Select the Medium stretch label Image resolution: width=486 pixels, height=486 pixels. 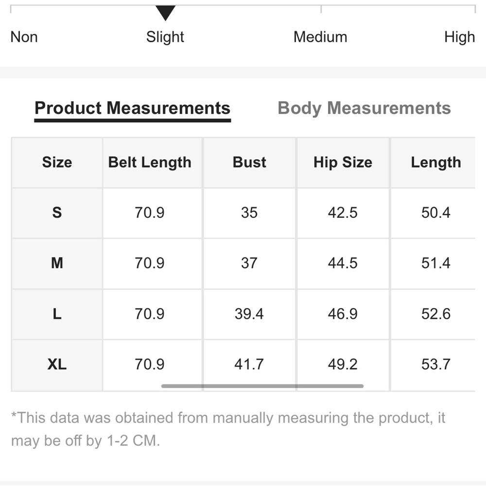pos(320,37)
